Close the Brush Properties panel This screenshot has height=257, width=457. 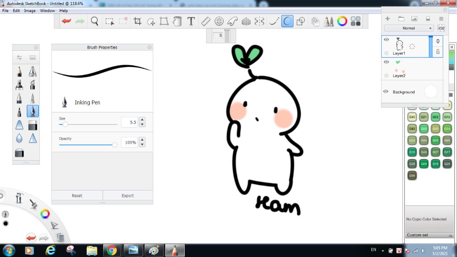pos(150,47)
